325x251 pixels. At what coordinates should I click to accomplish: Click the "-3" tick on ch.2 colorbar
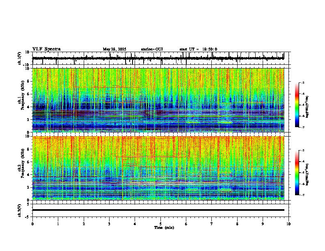tap(302, 151)
